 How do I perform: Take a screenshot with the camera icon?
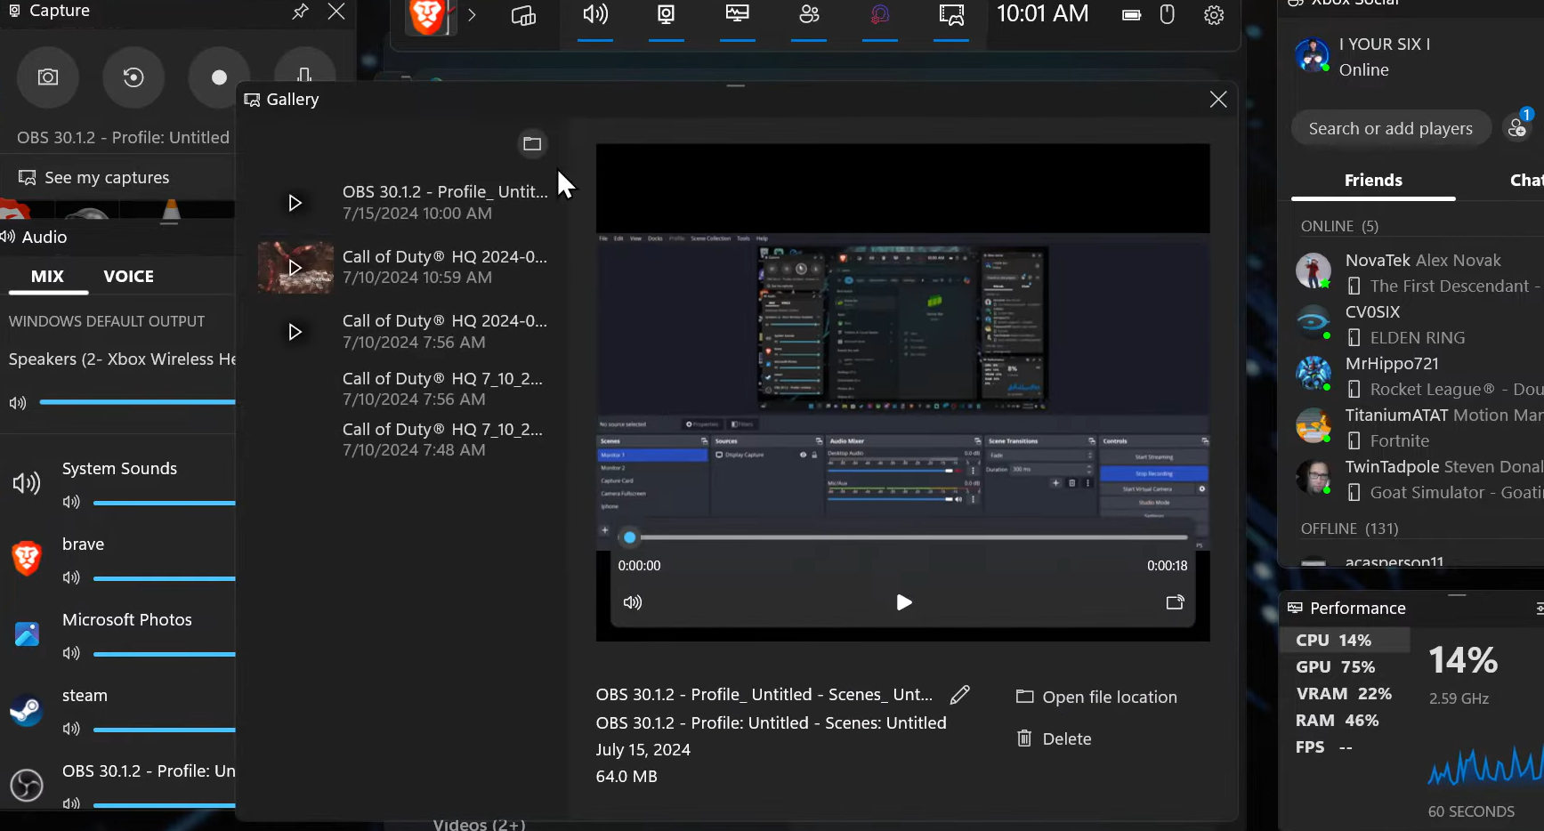click(48, 77)
